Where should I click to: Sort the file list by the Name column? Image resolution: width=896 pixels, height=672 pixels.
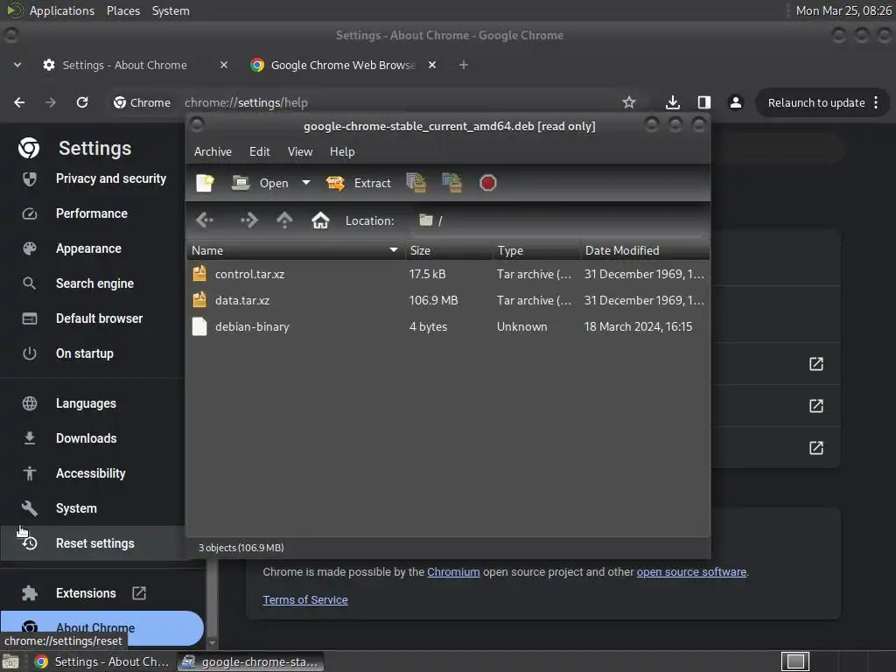click(x=296, y=250)
